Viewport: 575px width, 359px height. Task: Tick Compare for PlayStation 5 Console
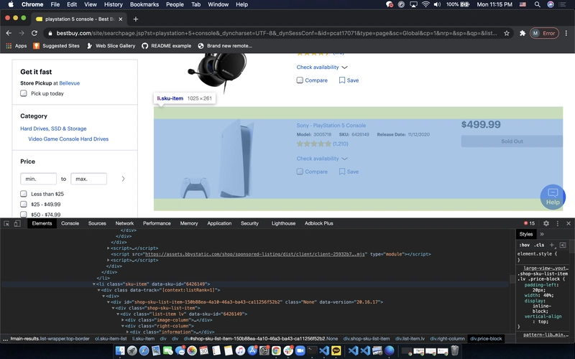coord(300,172)
